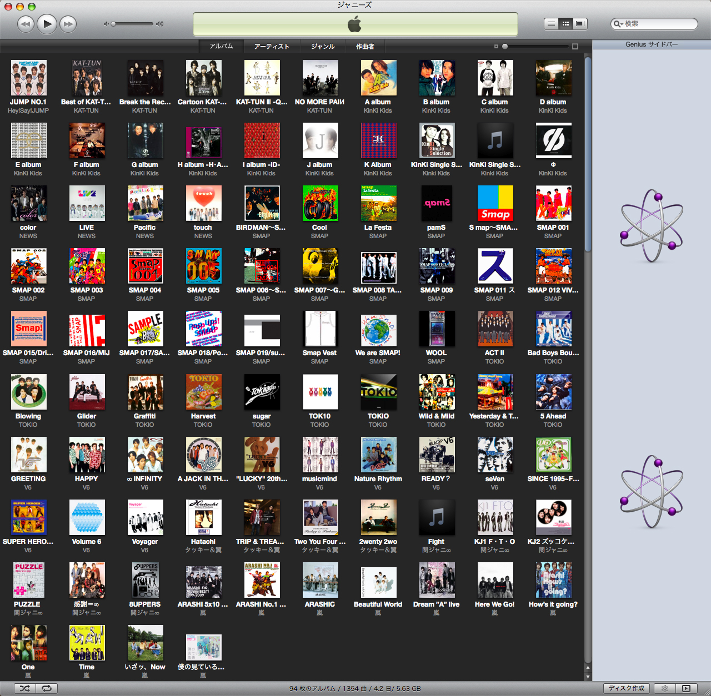Open the Best of KAT-TUN album
This screenshot has height=696, width=711.
tap(87, 78)
